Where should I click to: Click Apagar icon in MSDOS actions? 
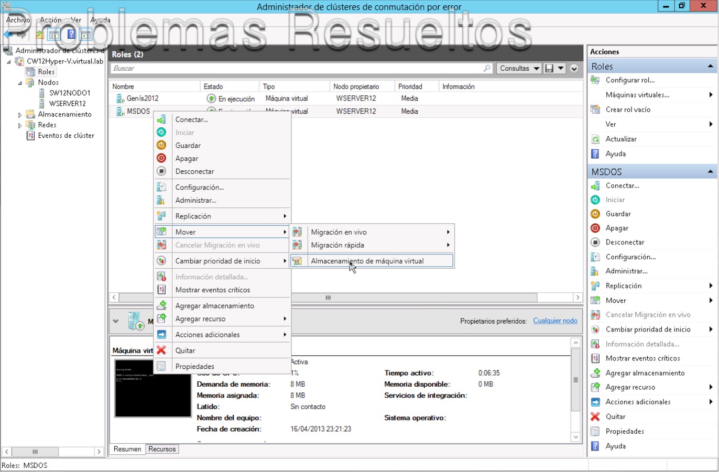point(595,228)
